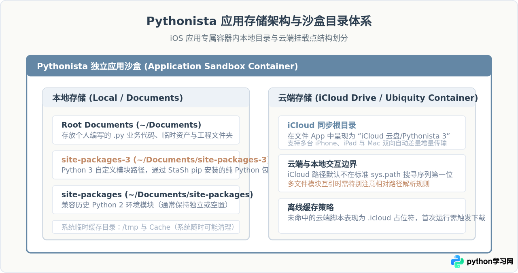The image size is (518, 273).
Task: Click '未命中的云端脚本表现为 .icloud 占位符' line
Action: click(x=386, y=218)
